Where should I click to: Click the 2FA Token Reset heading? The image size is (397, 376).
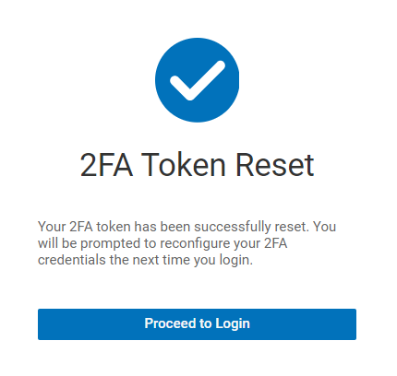pyautogui.click(x=197, y=165)
